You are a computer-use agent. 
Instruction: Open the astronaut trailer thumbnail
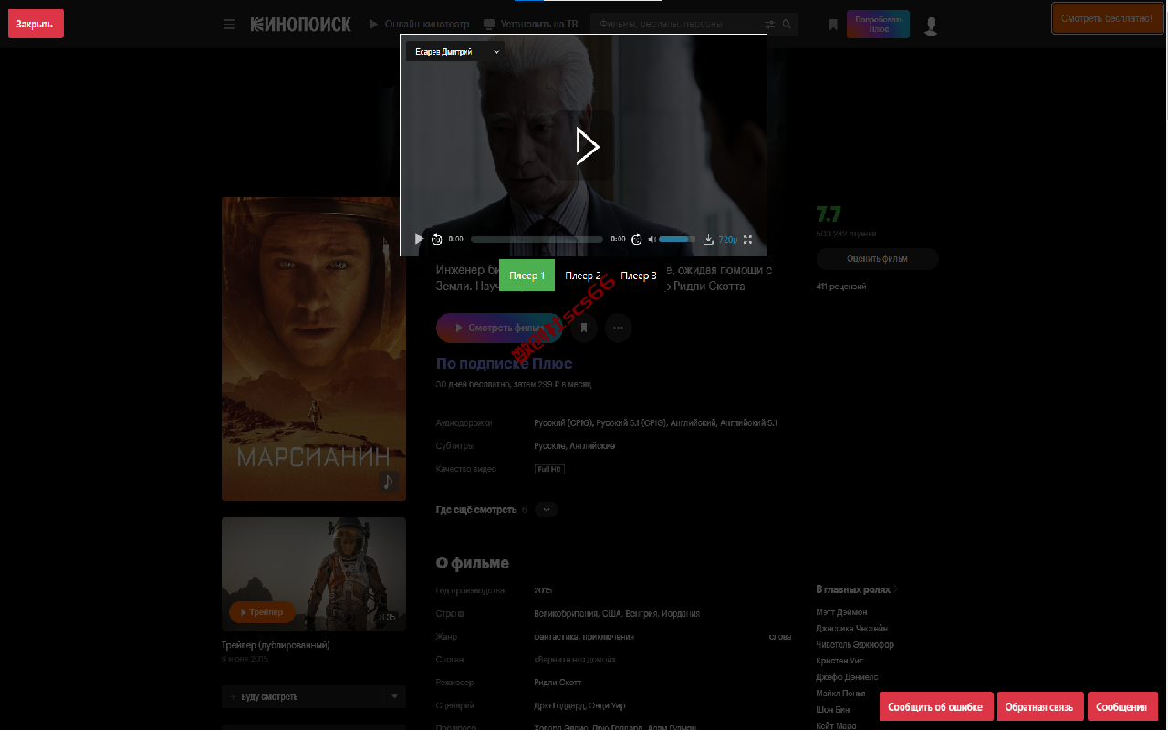(314, 574)
